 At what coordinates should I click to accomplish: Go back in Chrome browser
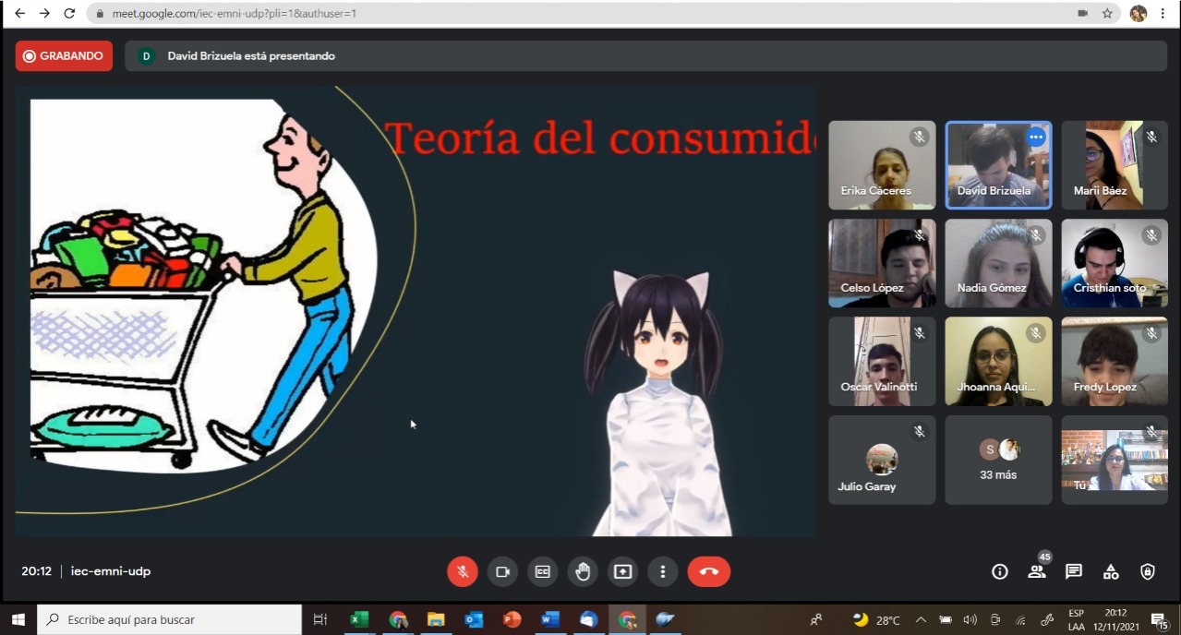[19, 14]
